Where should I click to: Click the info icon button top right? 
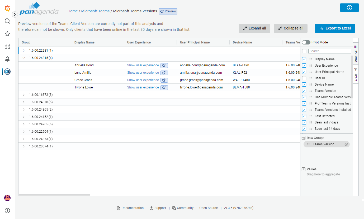click(x=349, y=8)
